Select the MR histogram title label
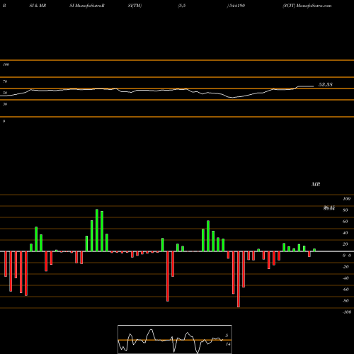This screenshot has width=354, height=354. coord(316,184)
